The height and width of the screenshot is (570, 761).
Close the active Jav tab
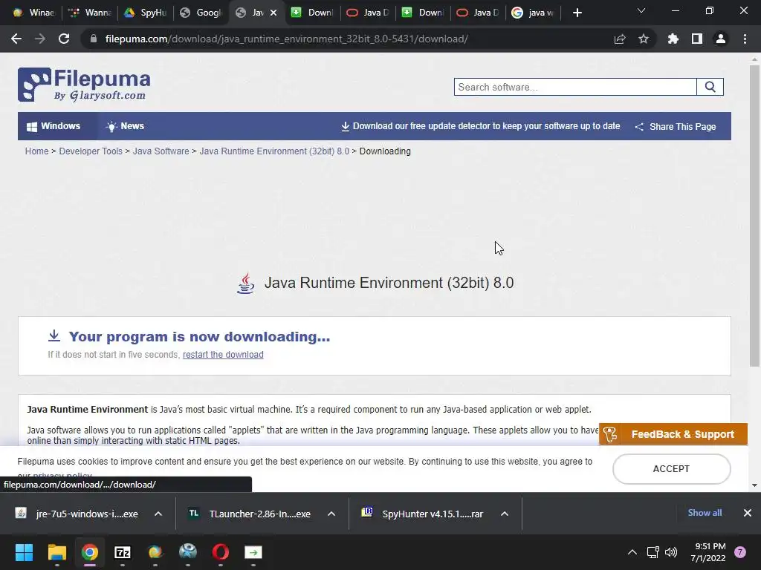click(x=273, y=13)
